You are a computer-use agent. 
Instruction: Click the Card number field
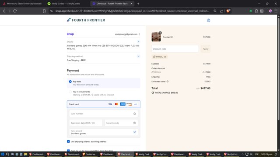(x=104, y=113)
